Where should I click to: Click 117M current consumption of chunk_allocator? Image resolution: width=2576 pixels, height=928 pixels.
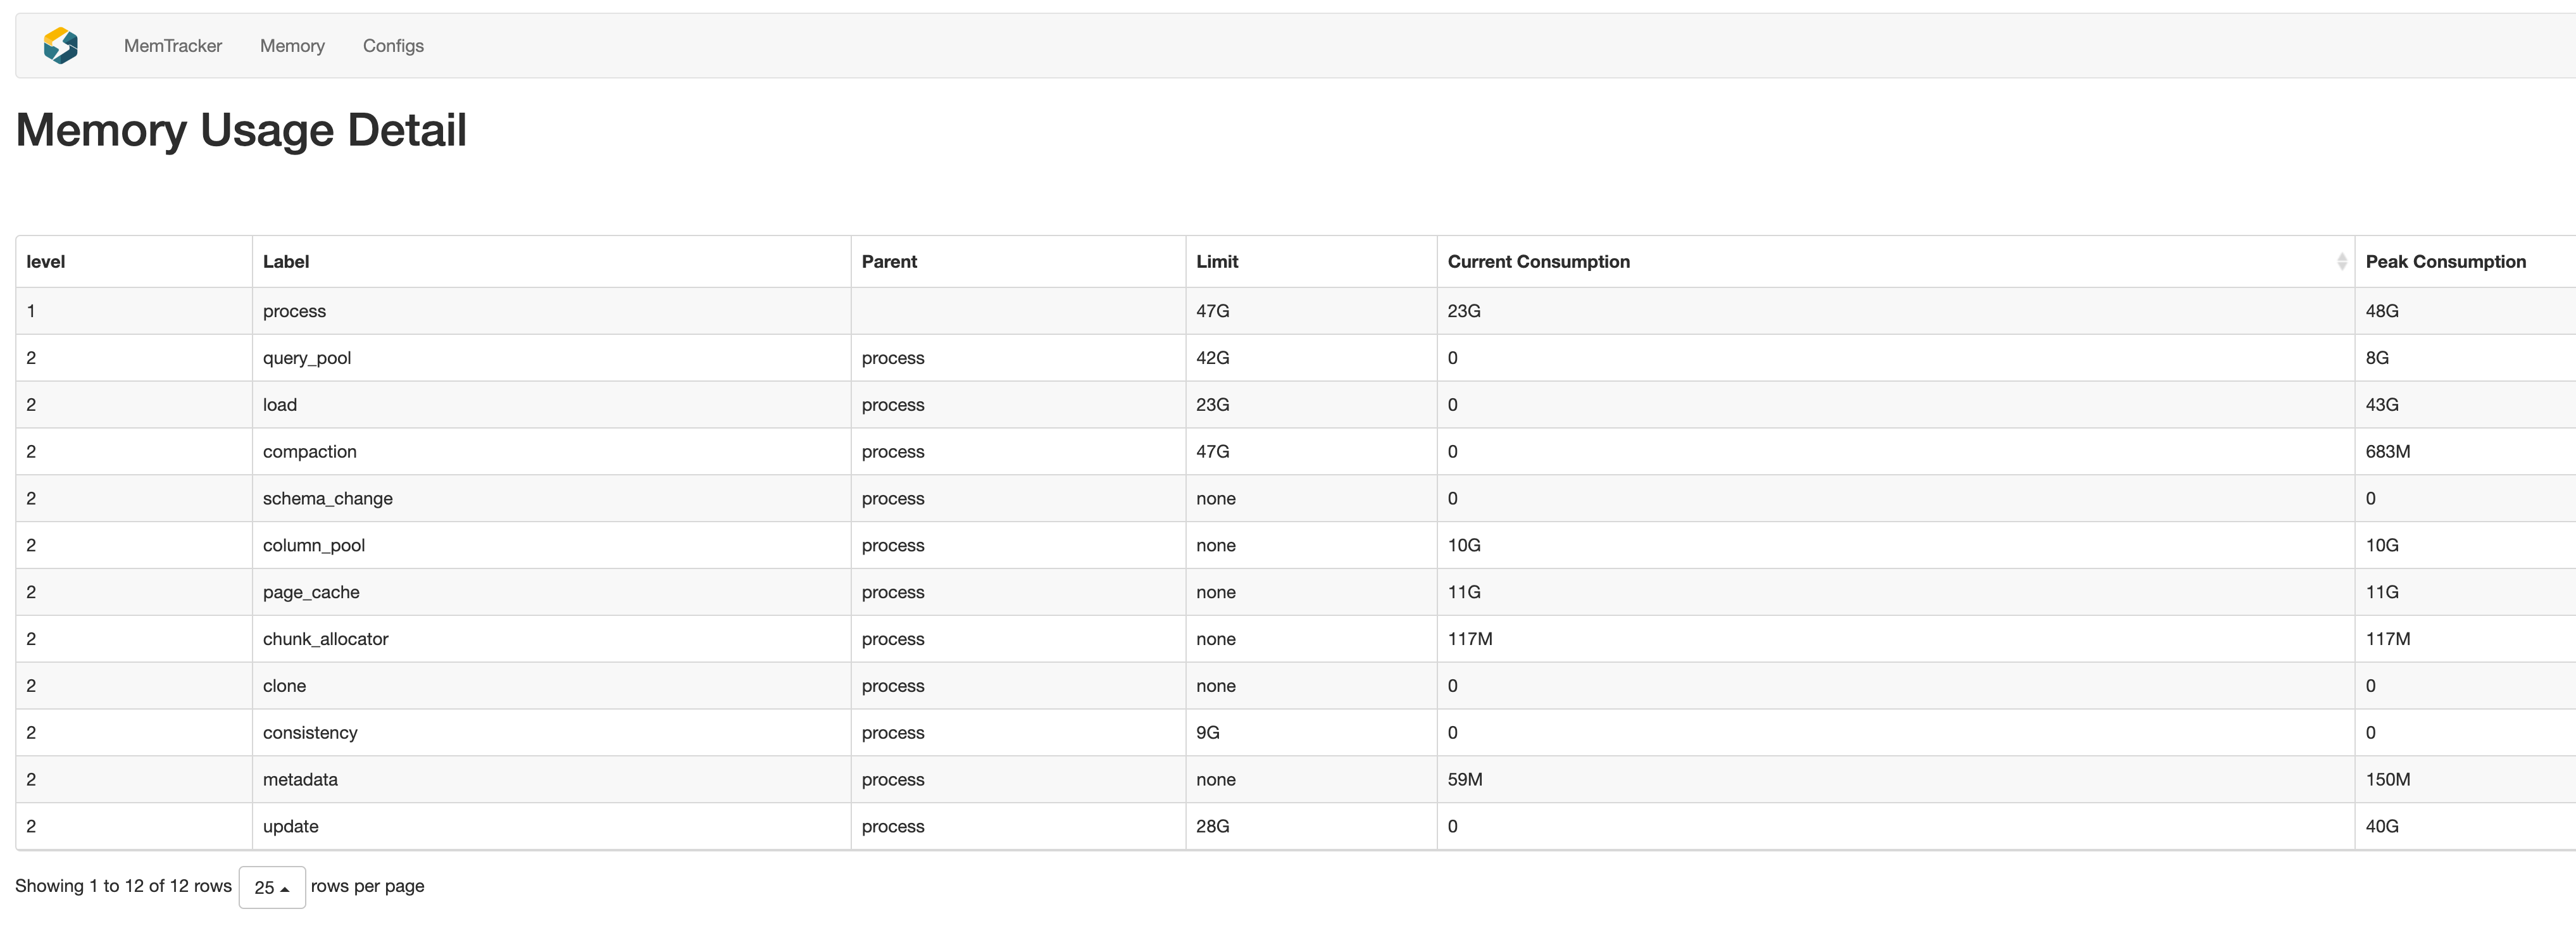(1470, 639)
